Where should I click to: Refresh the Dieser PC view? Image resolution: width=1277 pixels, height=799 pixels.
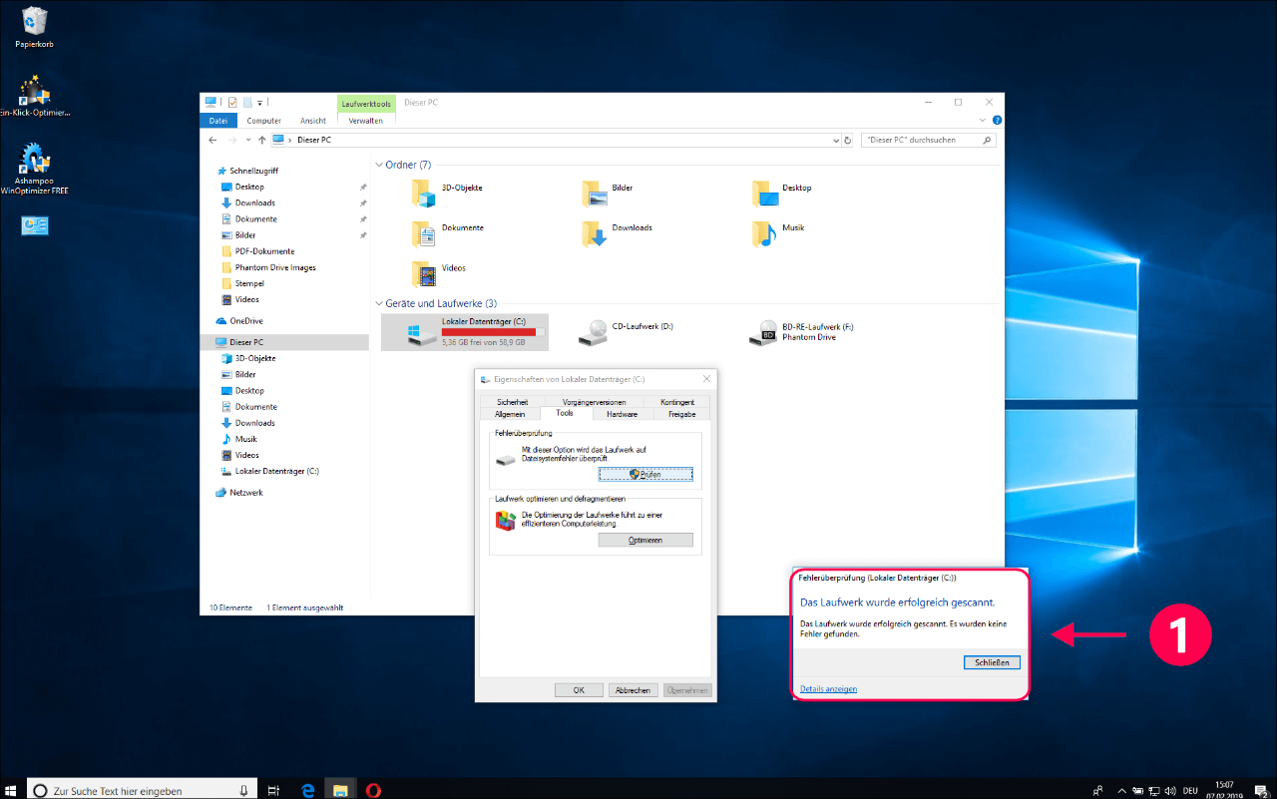point(847,140)
